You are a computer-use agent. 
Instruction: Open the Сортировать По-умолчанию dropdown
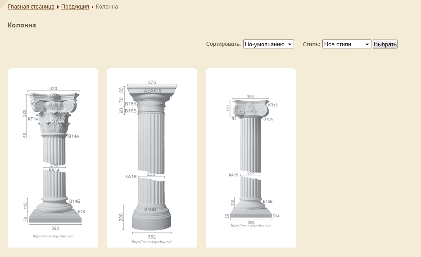point(268,44)
